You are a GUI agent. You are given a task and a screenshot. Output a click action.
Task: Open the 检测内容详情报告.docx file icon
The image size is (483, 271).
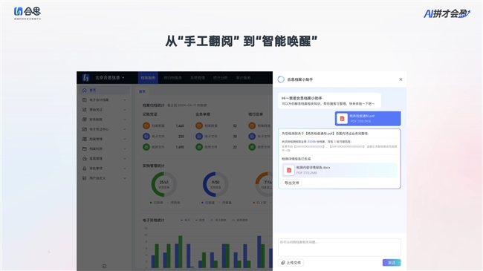coord(289,170)
